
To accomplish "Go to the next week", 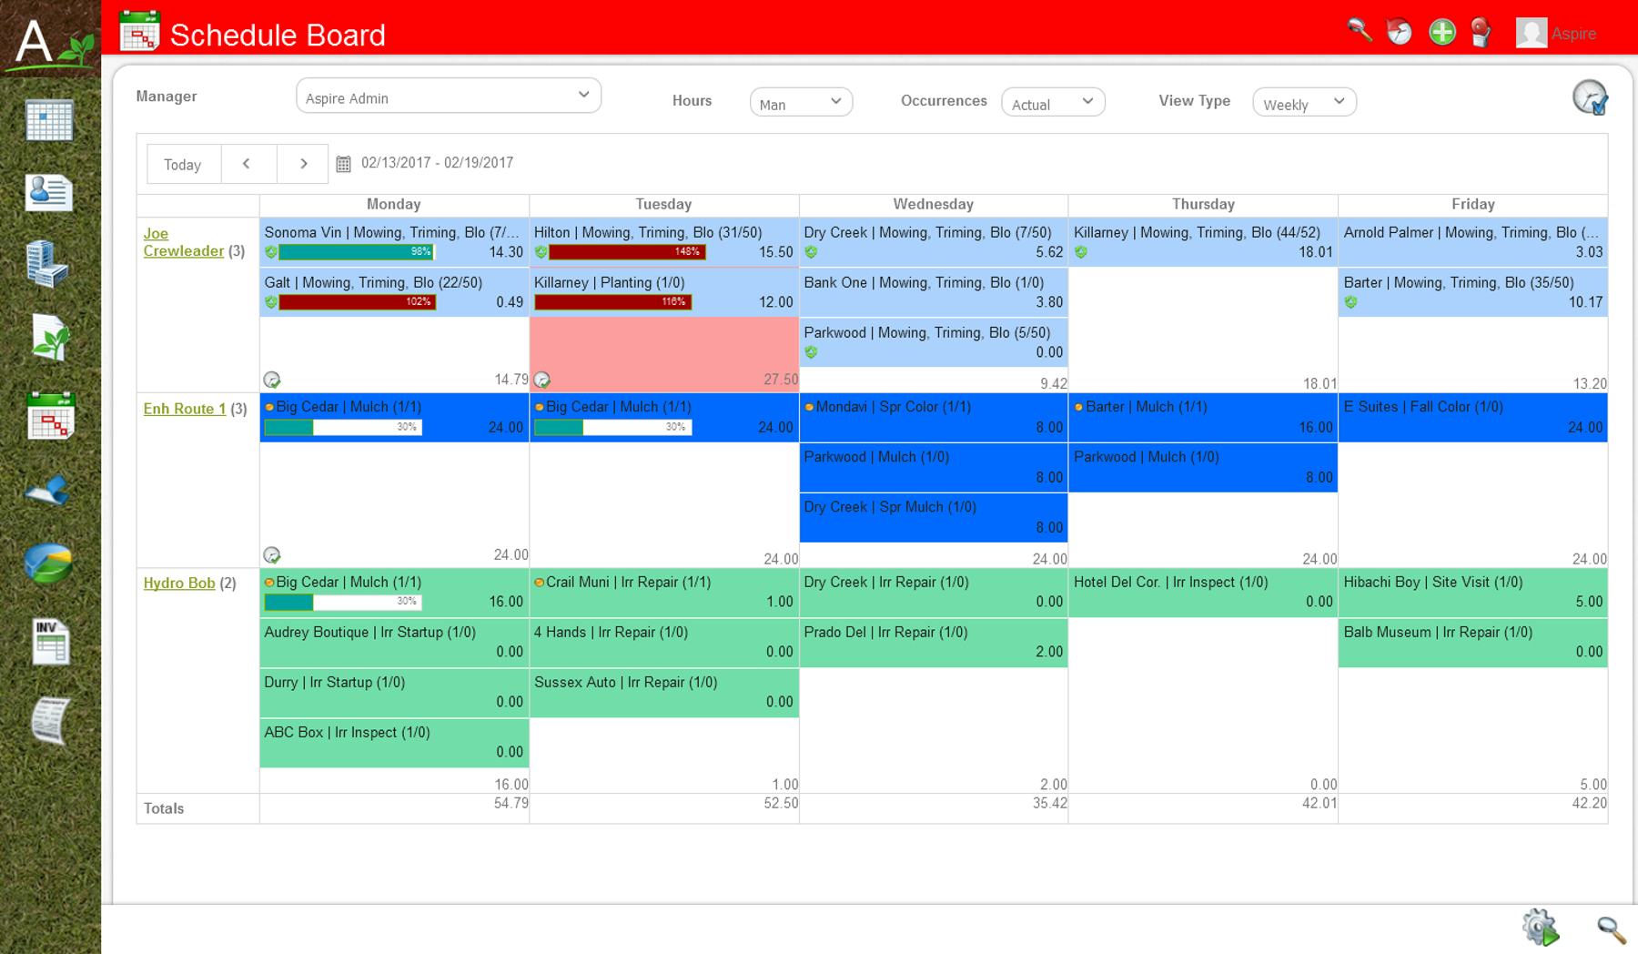I will click(x=304, y=164).
